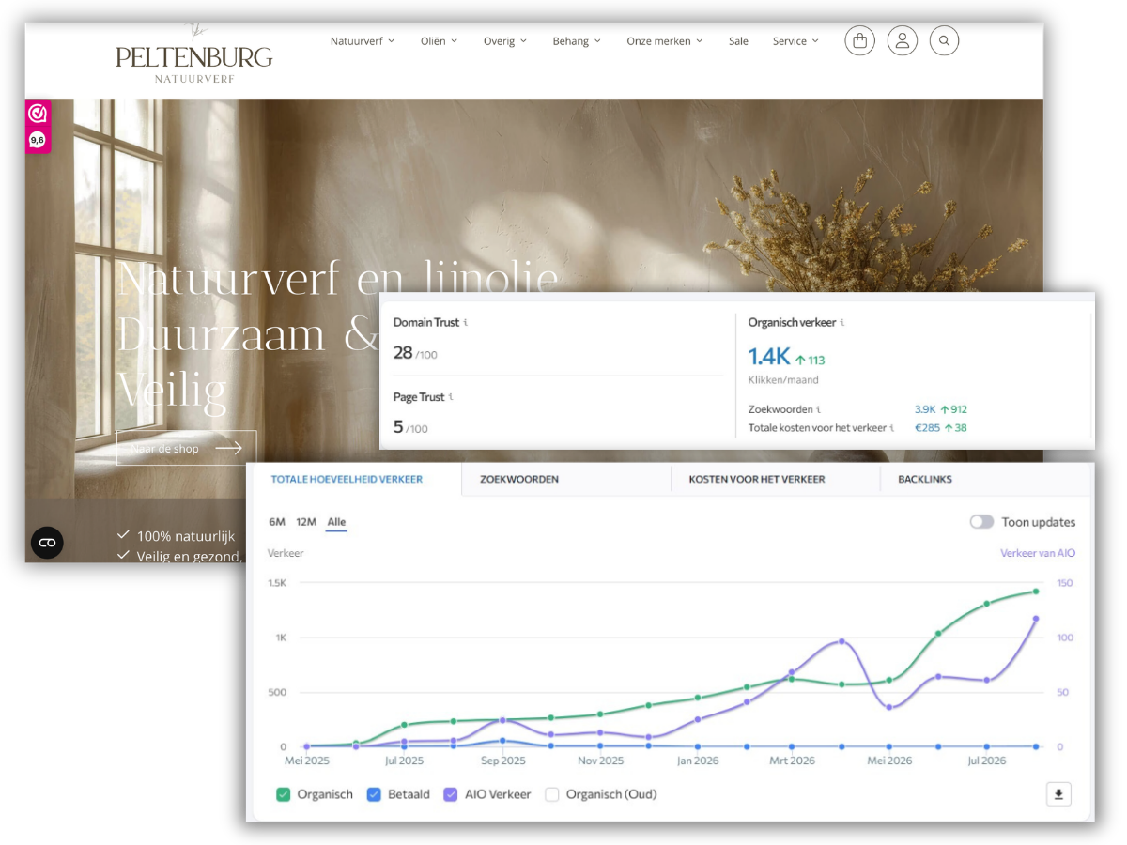This screenshot has height=845, width=1127.
Task: Select the 6M time range
Action: click(x=277, y=522)
